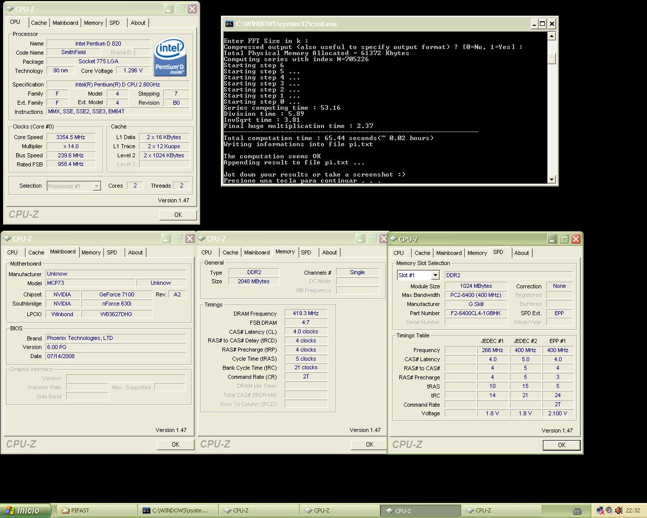
Task: Click Core Voltage 1.296 V field
Action: click(x=133, y=71)
